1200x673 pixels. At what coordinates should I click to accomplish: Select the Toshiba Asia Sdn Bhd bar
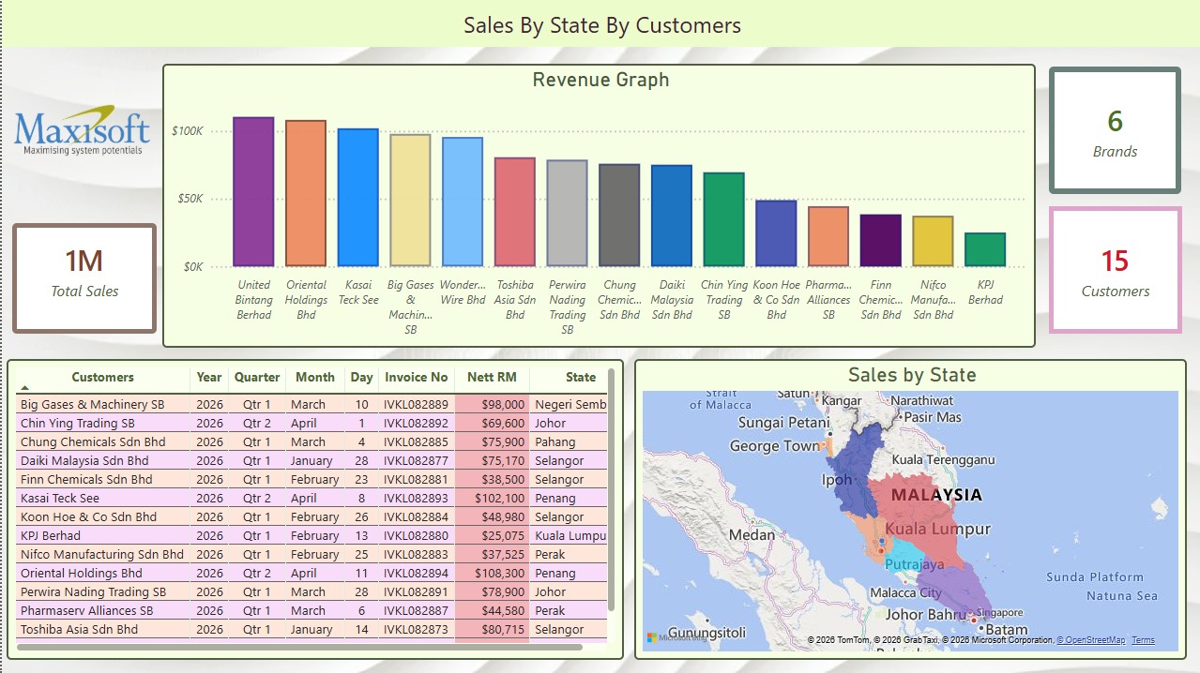[515, 212]
